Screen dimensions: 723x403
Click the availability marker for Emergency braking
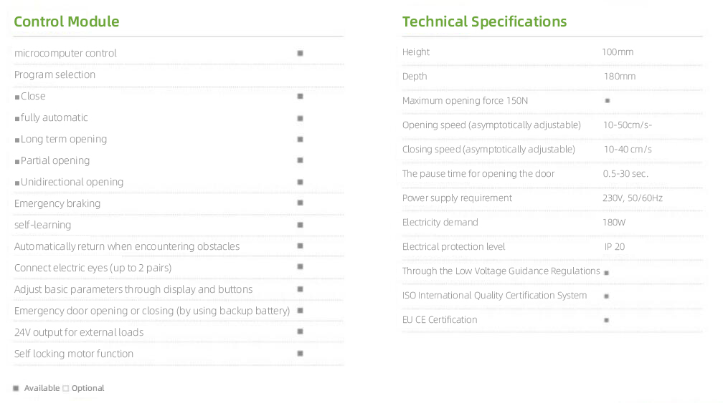(x=300, y=203)
